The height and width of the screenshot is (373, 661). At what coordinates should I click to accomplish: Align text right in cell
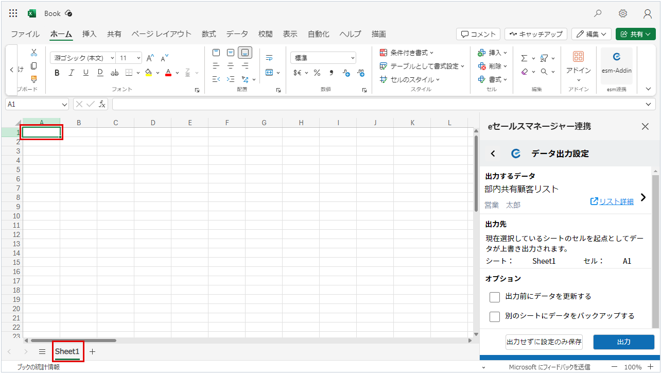[x=245, y=66]
